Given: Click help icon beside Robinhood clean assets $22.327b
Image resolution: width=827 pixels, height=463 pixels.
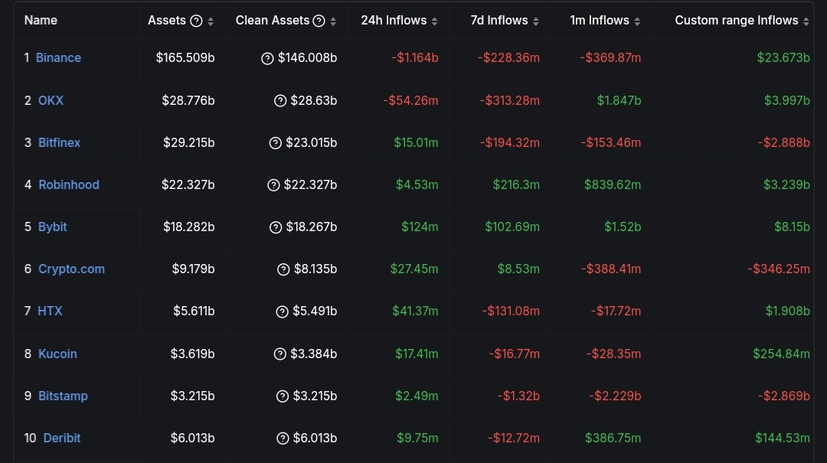Looking at the screenshot, I should 273,185.
